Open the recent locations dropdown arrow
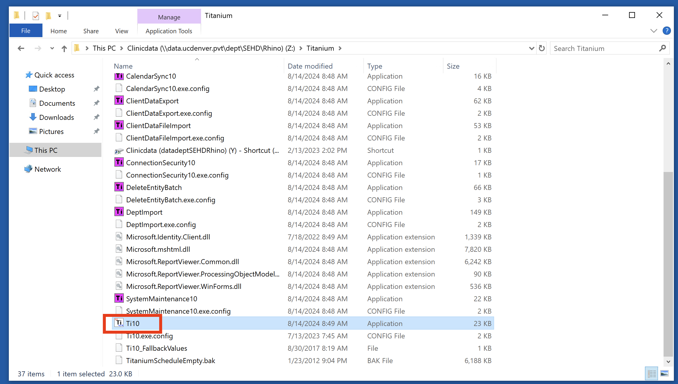Image resolution: width=678 pixels, height=384 pixels. pyautogui.click(x=52, y=48)
